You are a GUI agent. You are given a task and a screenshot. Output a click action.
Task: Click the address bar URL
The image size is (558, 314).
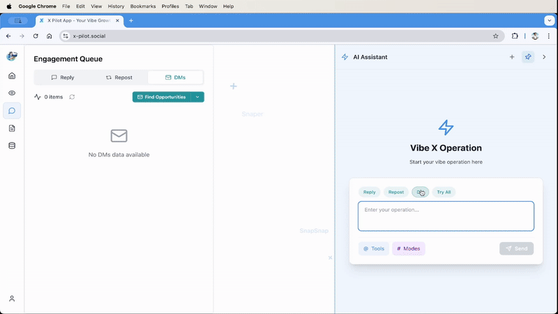point(89,36)
